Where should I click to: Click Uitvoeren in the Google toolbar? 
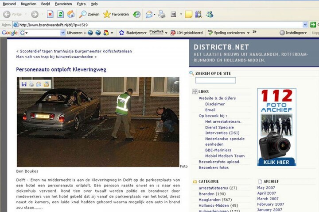(74, 33)
